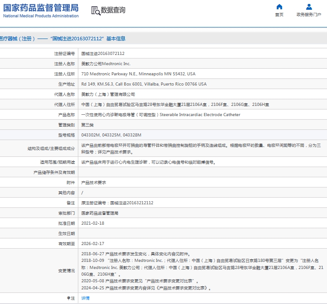Select registration number 国械注进20163072112 value
Screen dimensions: 327x304
[103, 54]
